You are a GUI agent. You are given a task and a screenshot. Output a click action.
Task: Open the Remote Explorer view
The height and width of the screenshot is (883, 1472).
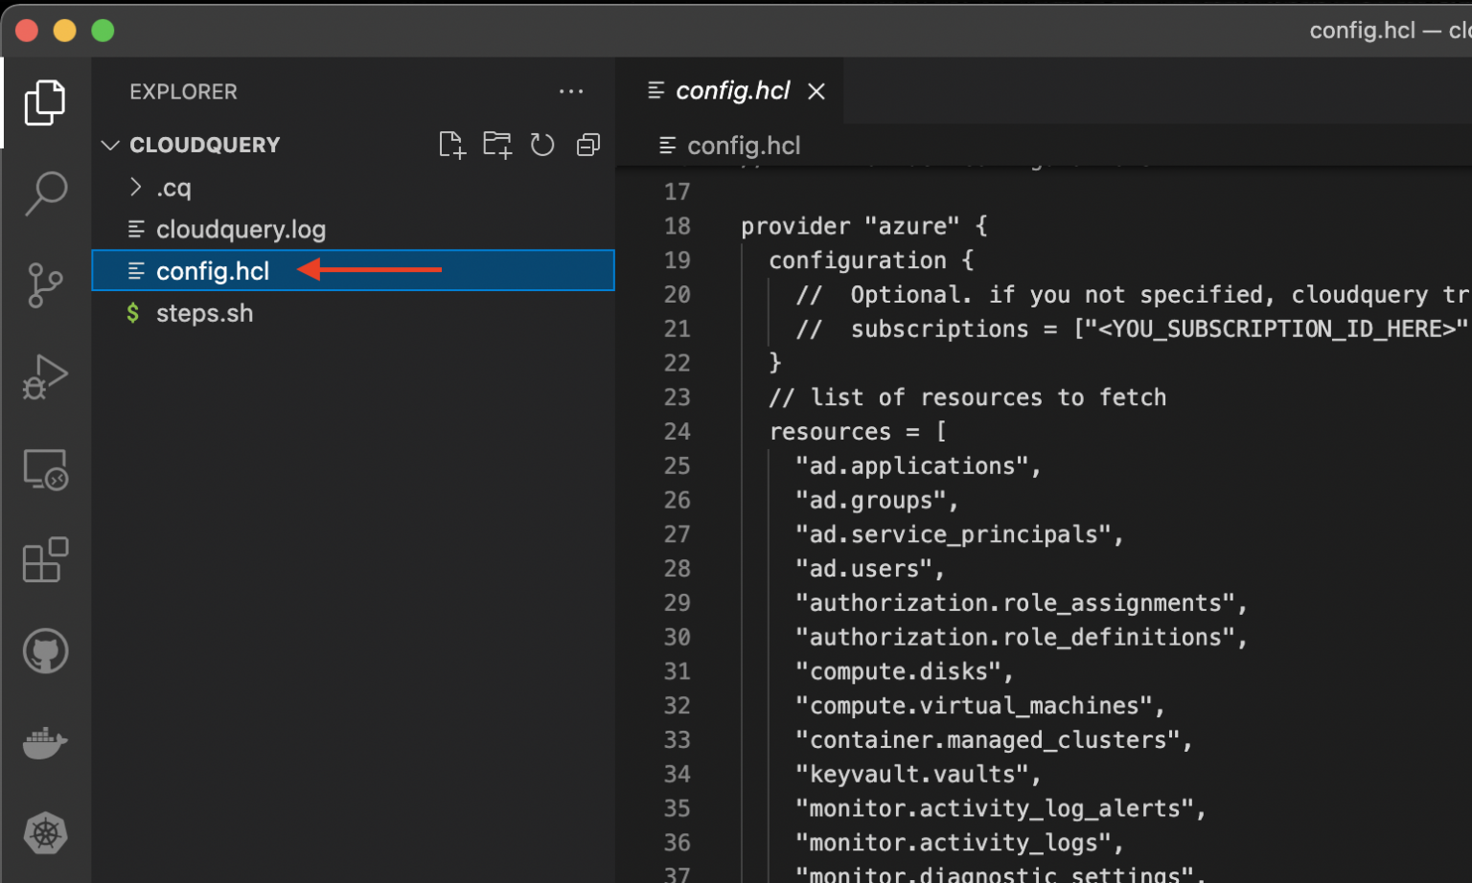pyautogui.click(x=45, y=468)
